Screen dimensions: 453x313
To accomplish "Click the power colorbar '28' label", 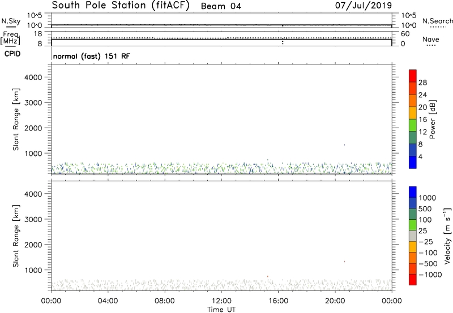I will pos(422,82).
